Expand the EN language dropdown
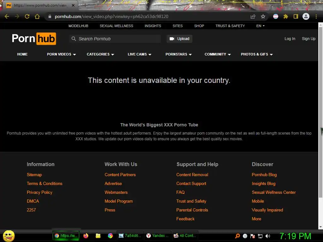Screen dimensions: 323x242 [x=260, y=26]
